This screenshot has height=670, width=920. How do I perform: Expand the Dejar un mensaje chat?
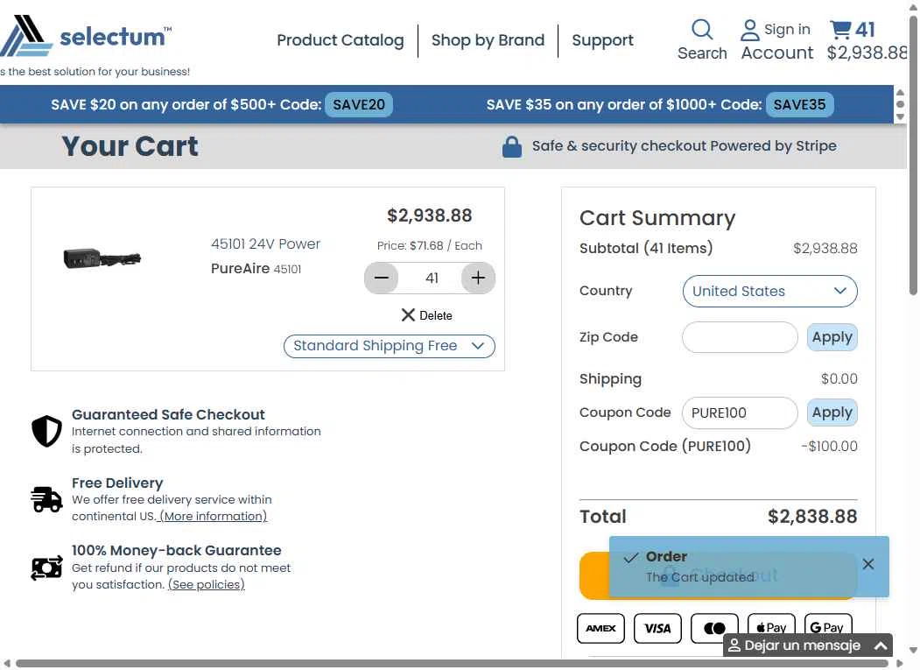(807, 645)
